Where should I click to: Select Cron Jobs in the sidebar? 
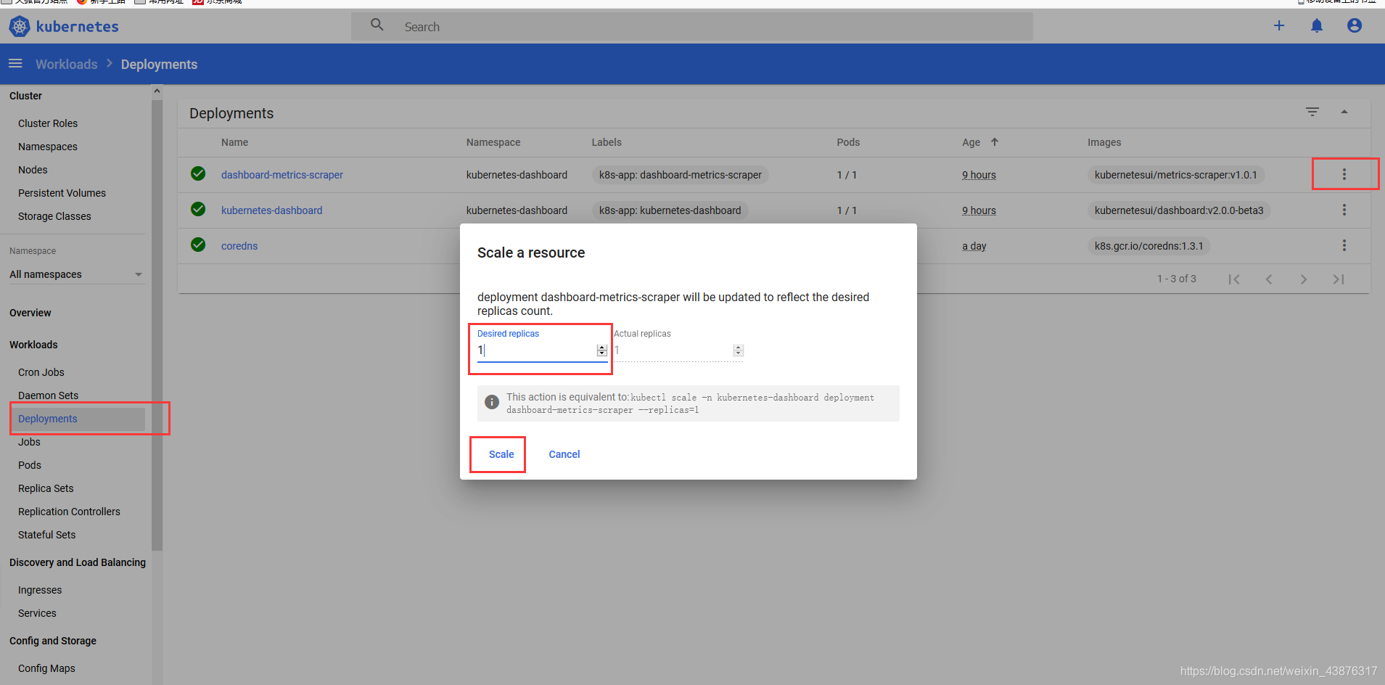(41, 372)
